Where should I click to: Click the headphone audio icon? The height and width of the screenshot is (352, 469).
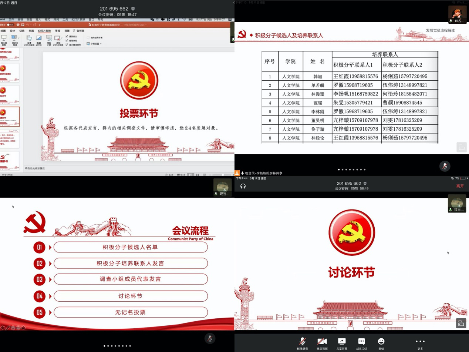243,186
